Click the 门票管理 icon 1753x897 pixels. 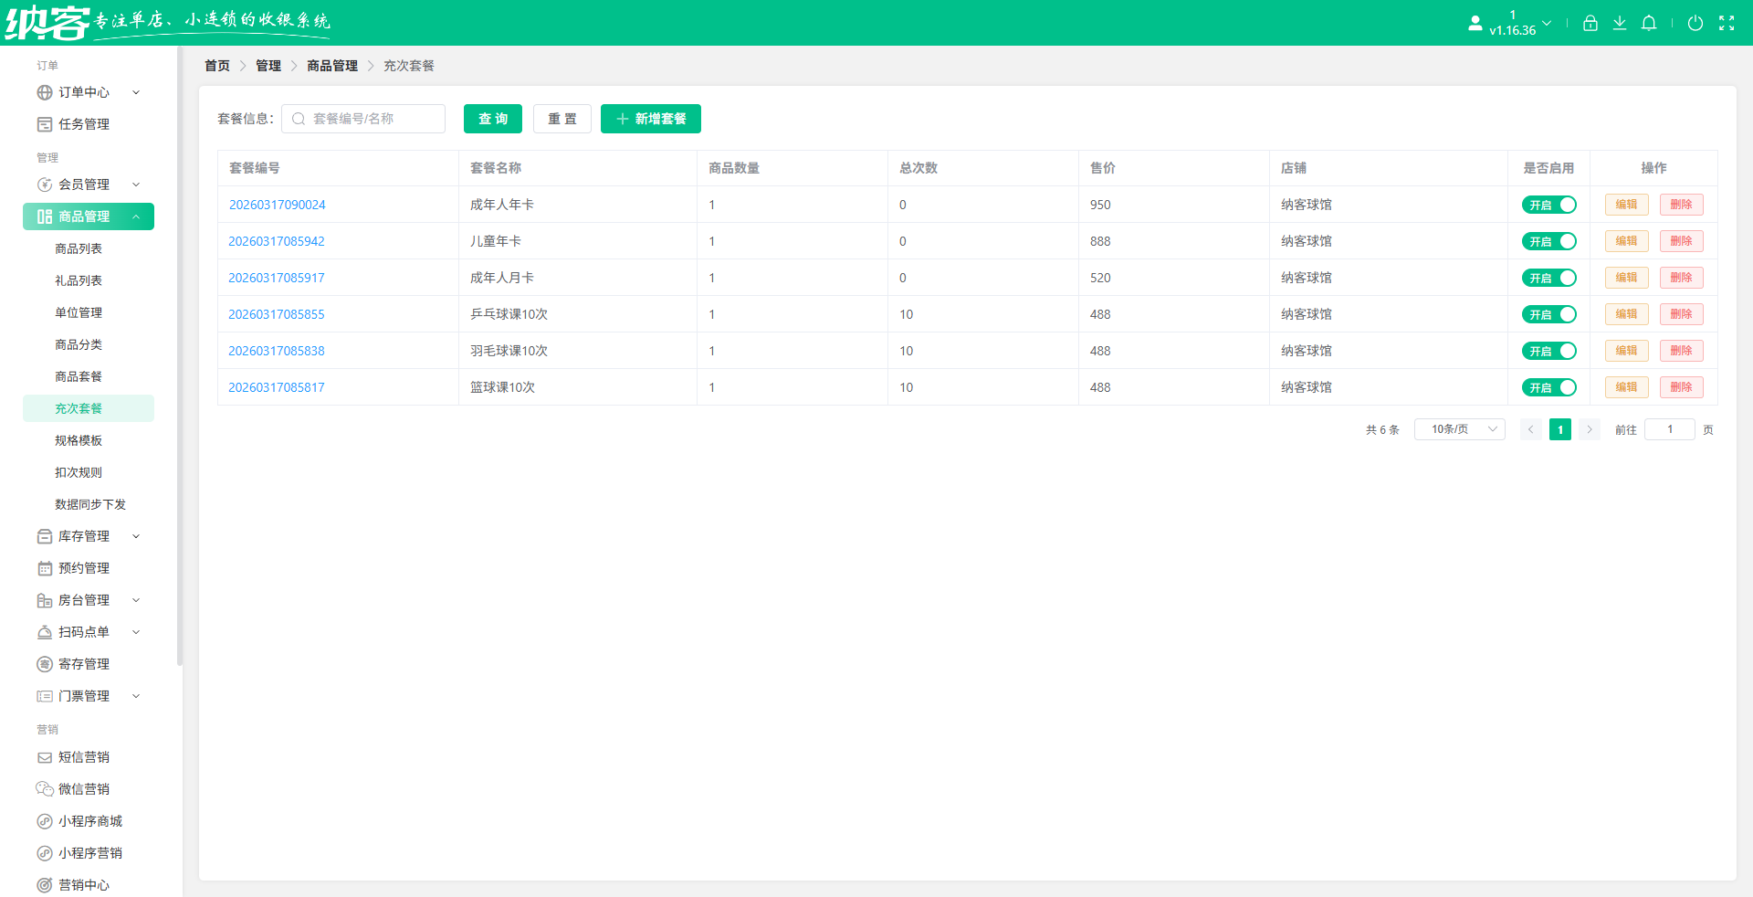(45, 696)
